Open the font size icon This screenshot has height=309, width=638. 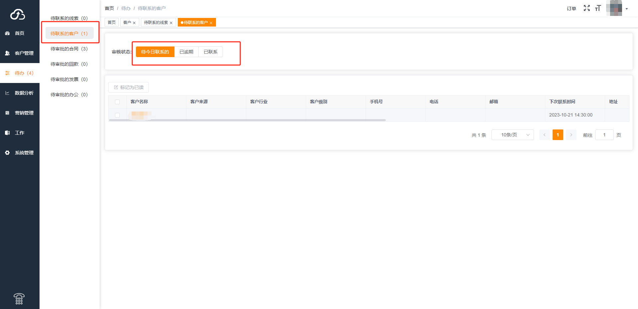[x=598, y=8]
